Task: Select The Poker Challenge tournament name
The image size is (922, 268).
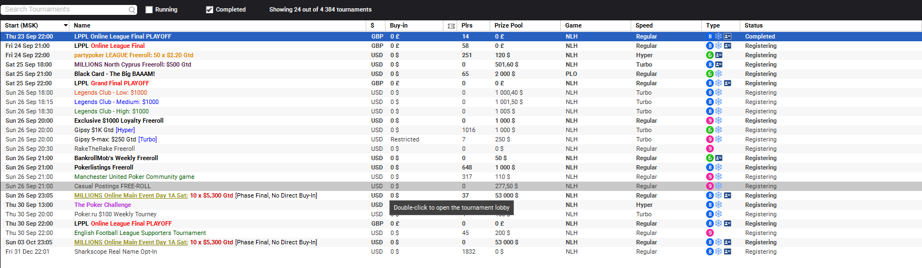Action: coord(102,205)
